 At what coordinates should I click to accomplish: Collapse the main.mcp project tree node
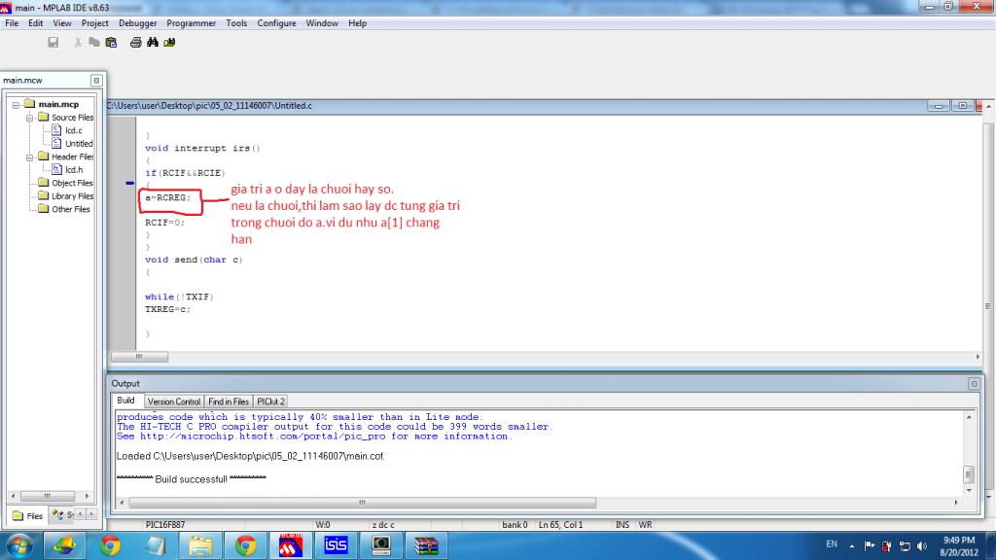(17, 104)
